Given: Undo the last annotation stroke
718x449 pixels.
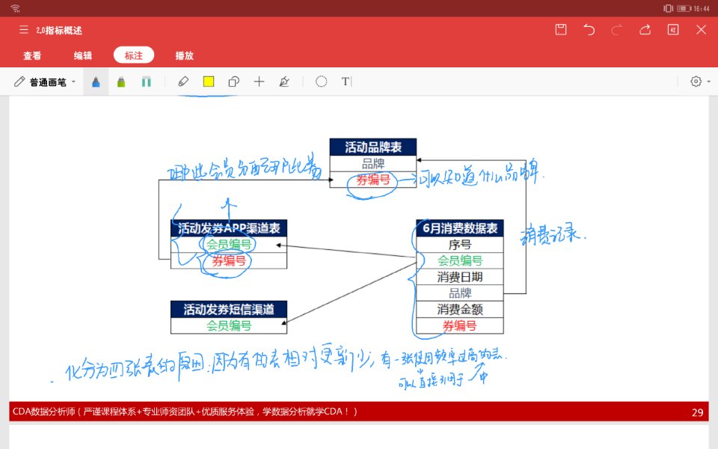Looking at the screenshot, I should pos(589,30).
